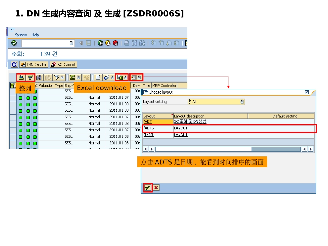Click the red Cancel icon in the standard toolbar

pos(115,43)
